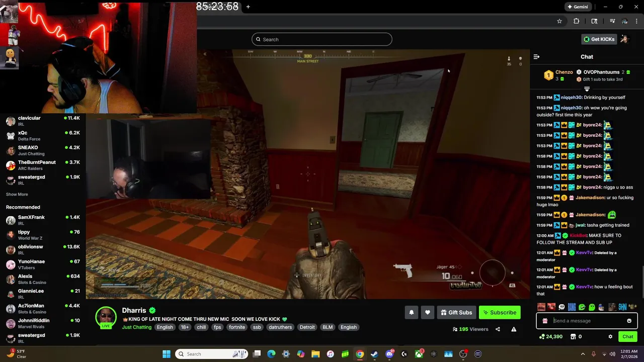Click the pink gift icon in the message box

tap(545, 321)
